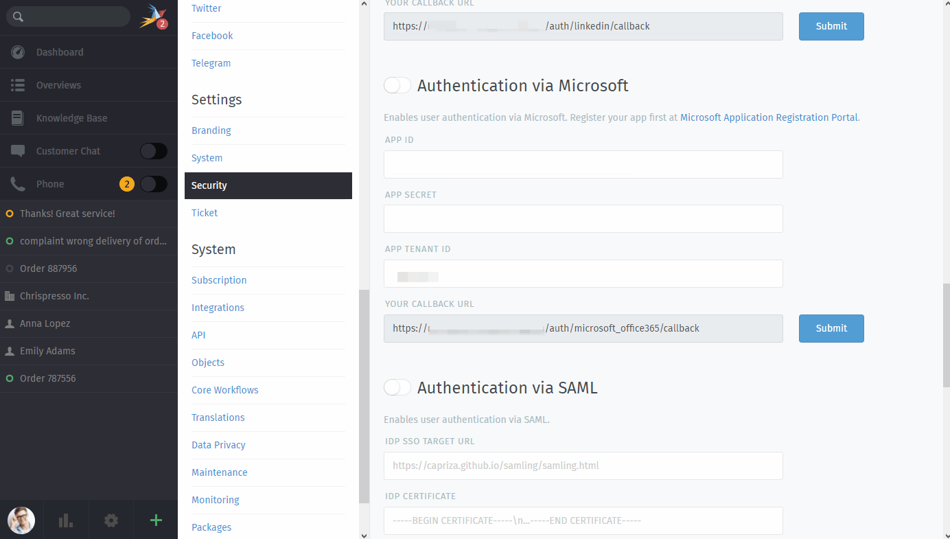Click the search magnifier icon
Viewport: 950px width, 539px height.
pyautogui.click(x=18, y=16)
